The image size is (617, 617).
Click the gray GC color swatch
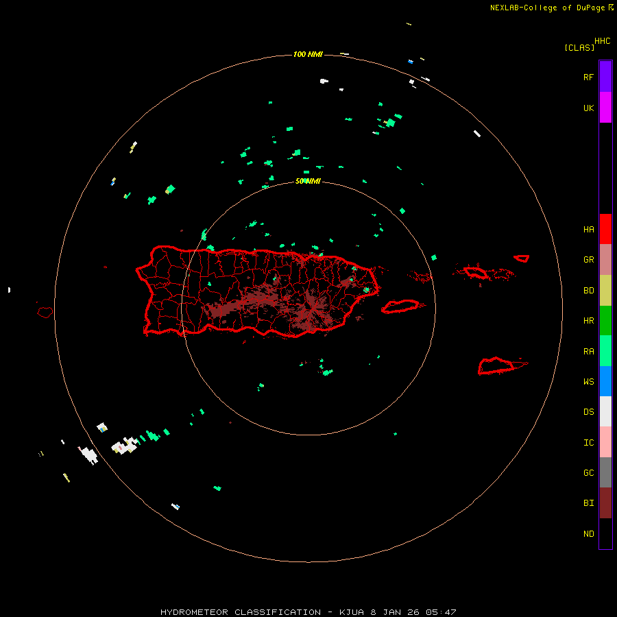(x=605, y=472)
